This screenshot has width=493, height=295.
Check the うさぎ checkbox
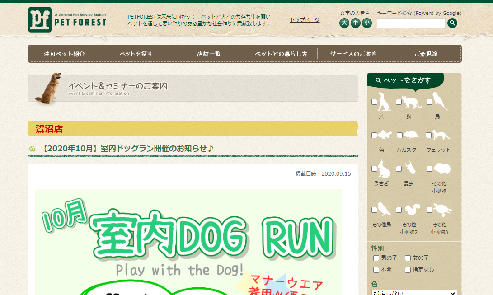click(x=374, y=169)
